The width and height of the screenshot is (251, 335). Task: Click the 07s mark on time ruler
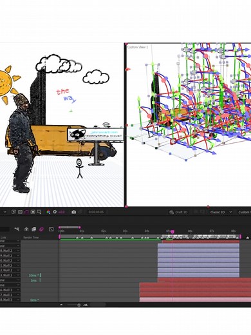coord(212,231)
